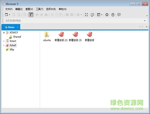This screenshot has height=114, width=150.
Task: Open the tab list dropdown arrow
Action: 147,27
